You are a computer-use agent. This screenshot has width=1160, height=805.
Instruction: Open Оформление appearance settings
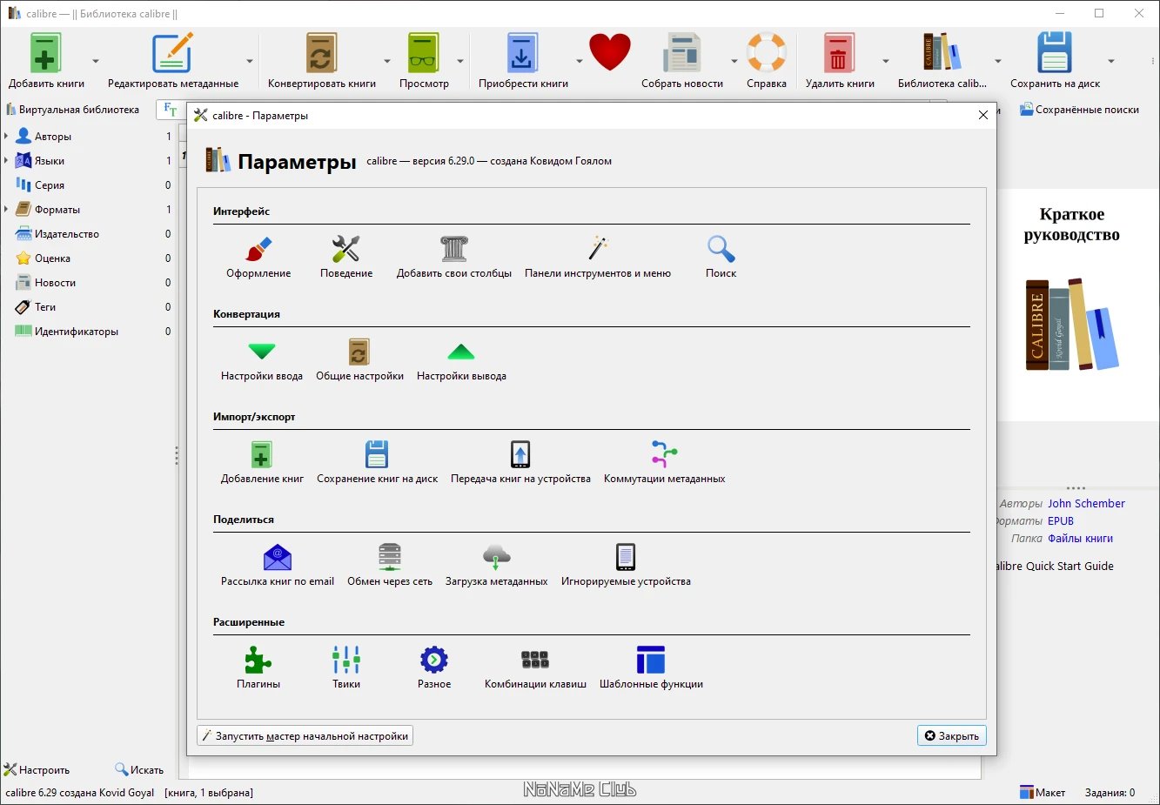tap(258, 258)
